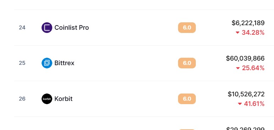Click the Coinlist Pro purple logo icon
The width and height of the screenshot is (274, 130).
pos(47,28)
